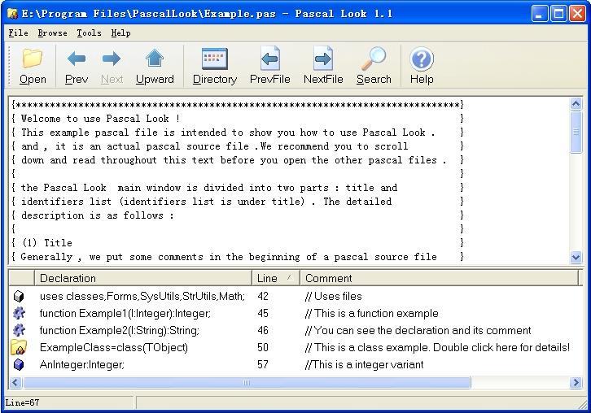Viewport: 591px width, 413px height.
Task: Select the AnInteger:Integer declaration
Action: (81, 364)
